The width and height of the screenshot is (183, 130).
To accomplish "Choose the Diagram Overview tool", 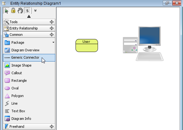I will (x=29, y=50).
